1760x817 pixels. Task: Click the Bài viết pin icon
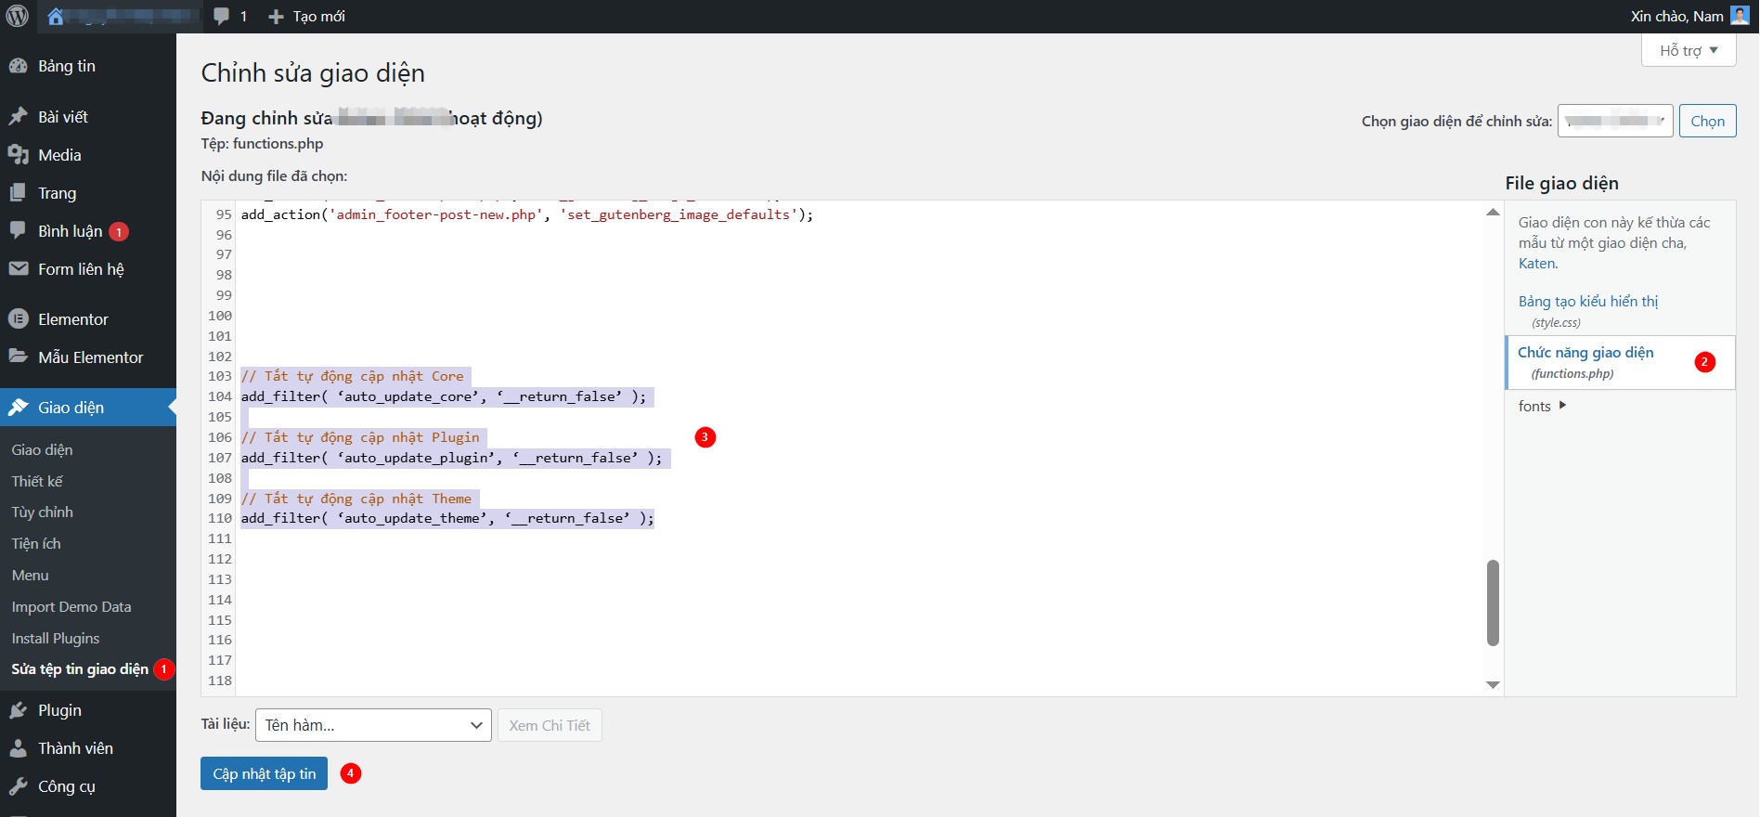point(19,117)
